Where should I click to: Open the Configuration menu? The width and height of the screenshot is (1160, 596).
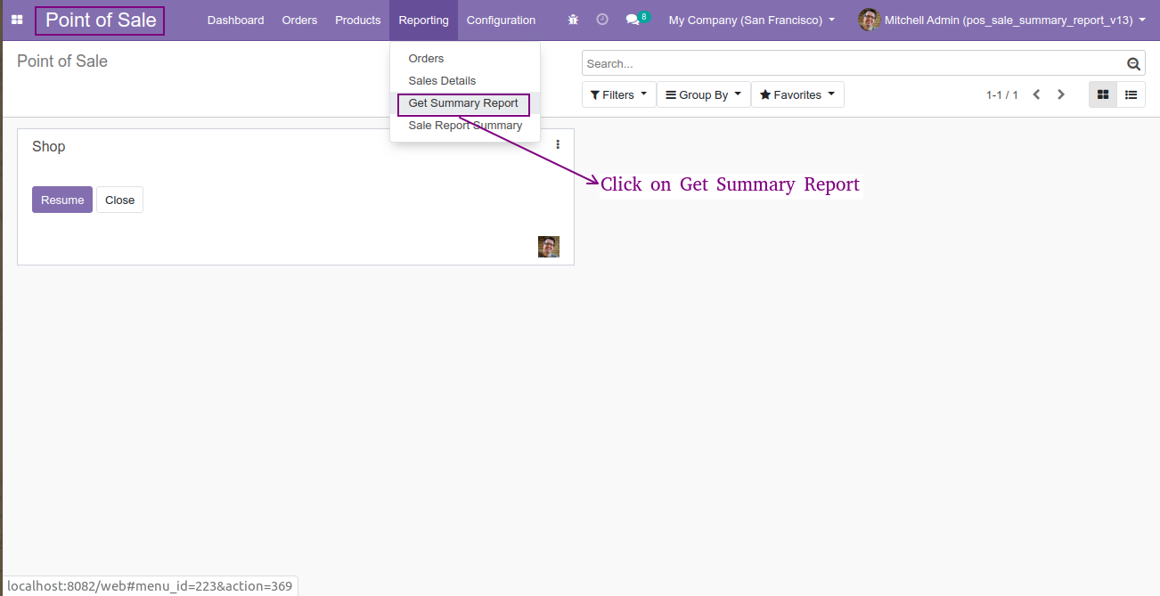(x=501, y=20)
